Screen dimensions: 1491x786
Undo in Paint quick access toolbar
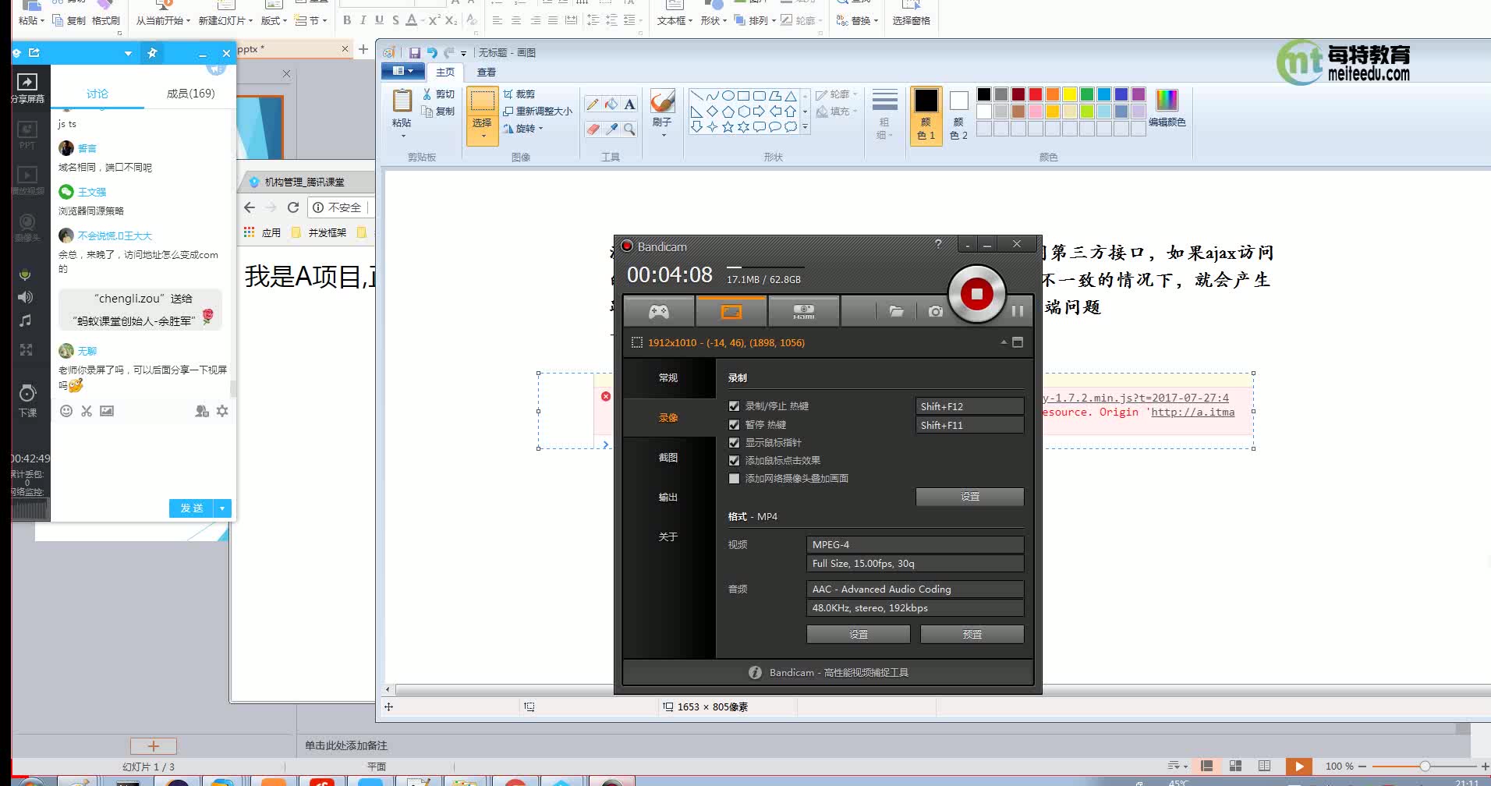[x=432, y=52]
